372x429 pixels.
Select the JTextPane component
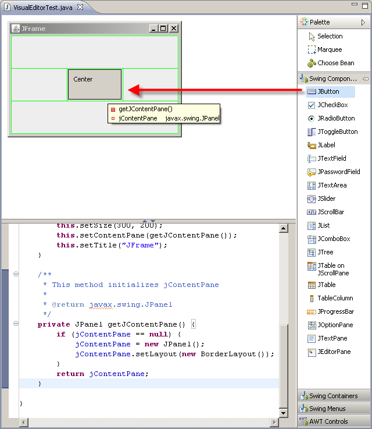pos(327,338)
